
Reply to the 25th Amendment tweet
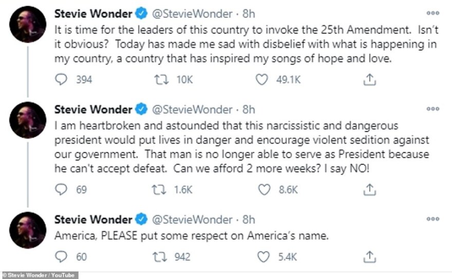pos(61,79)
